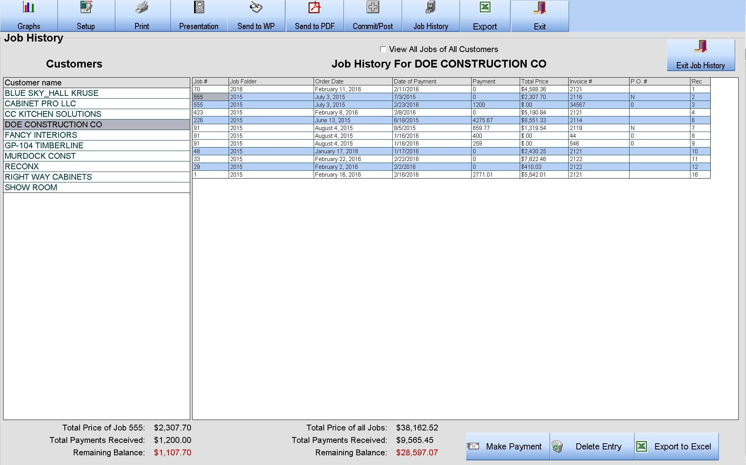Click order date January 17, 2016

(x=353, y=151)
